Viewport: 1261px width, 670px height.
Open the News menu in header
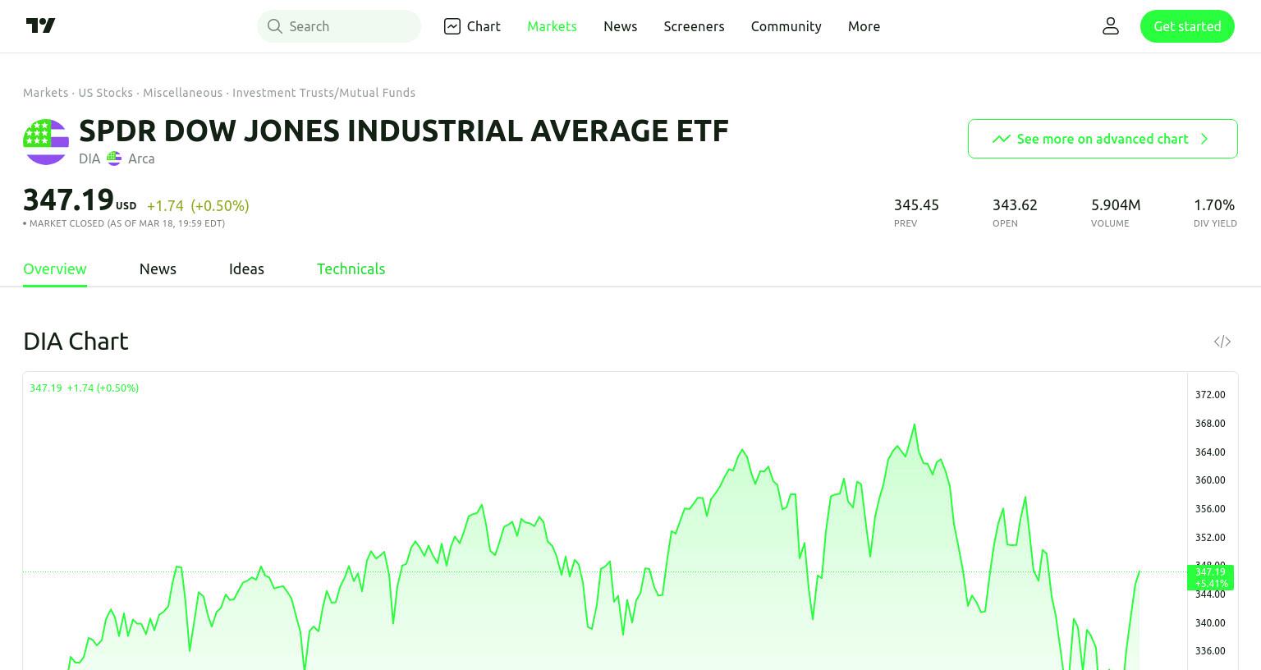click(621, 26)
